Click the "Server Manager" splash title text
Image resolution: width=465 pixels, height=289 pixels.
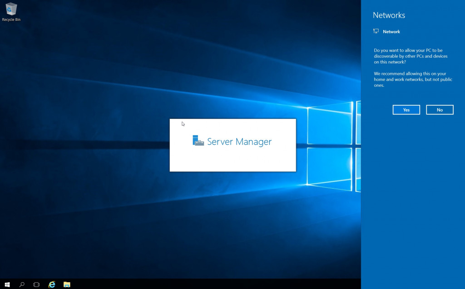(x=239, y=142)
